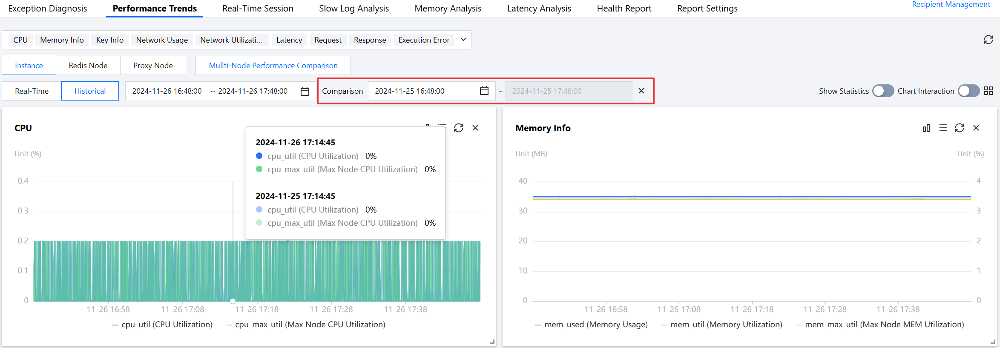
Task: Close the CPU chart panel
Action: point(475,128)
